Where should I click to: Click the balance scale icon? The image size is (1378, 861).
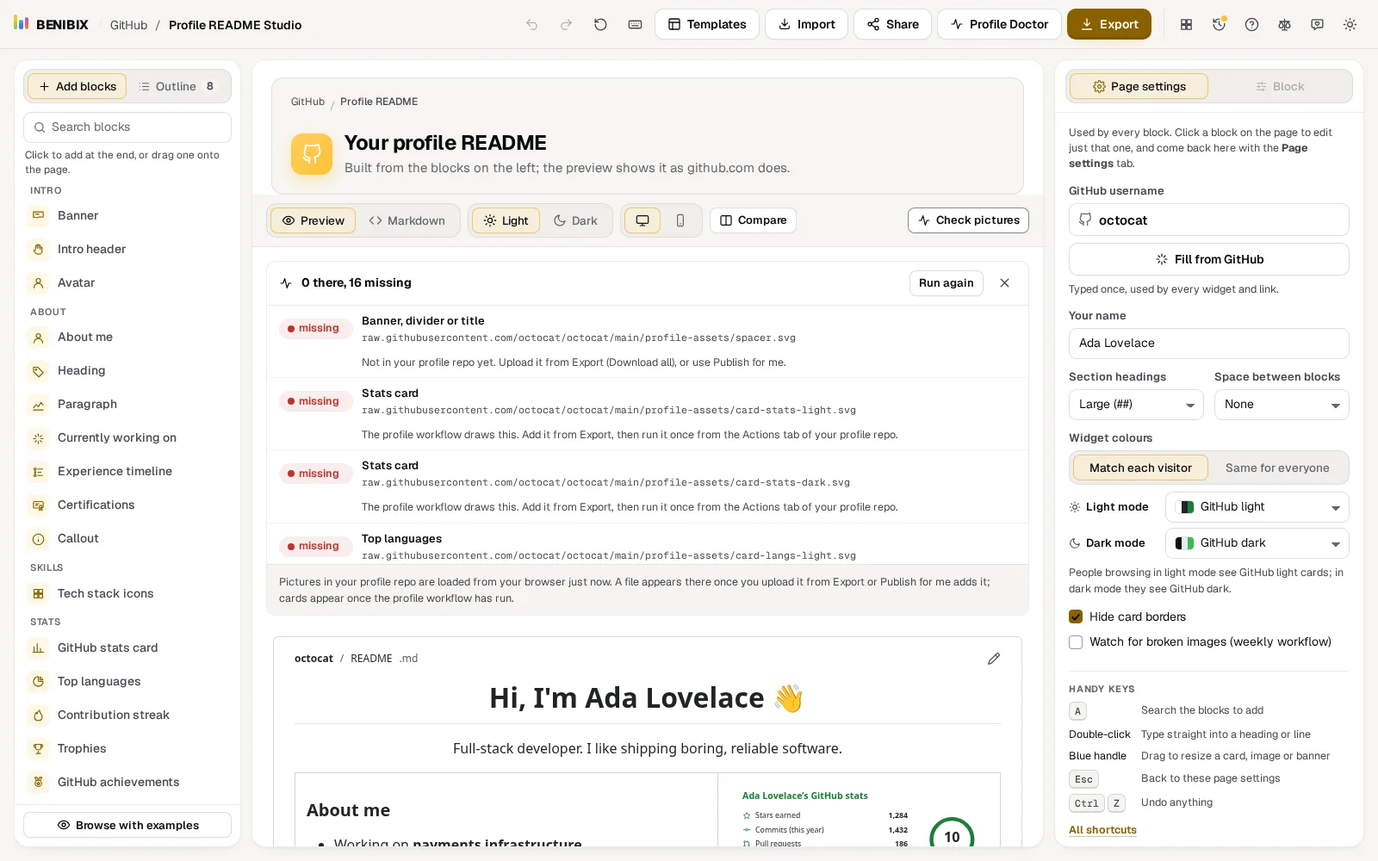tap(1284, 25)
